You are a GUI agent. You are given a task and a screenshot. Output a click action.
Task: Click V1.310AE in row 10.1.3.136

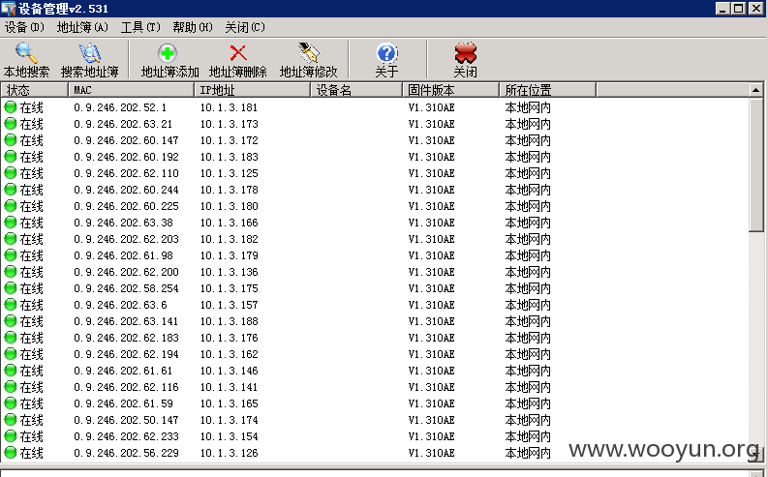(x=432, y=272)
